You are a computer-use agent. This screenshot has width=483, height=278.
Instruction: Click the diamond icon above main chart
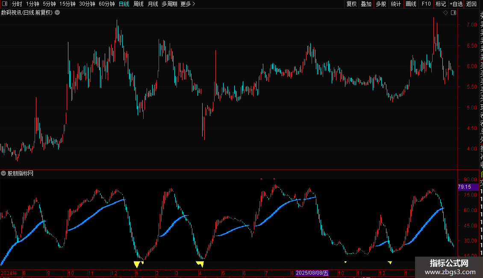(x=445, y=13)
